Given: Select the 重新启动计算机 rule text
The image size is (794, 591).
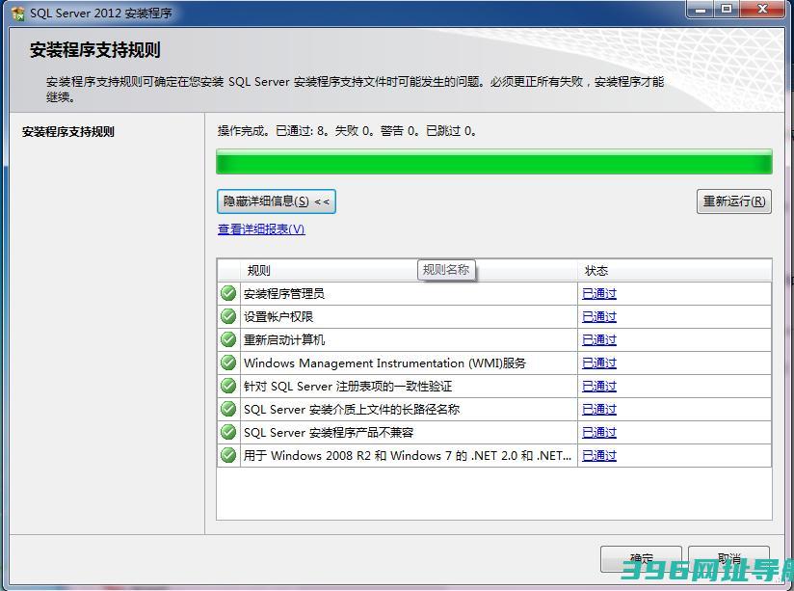Looking at the screenshot, I should click(x=284, y=340).
